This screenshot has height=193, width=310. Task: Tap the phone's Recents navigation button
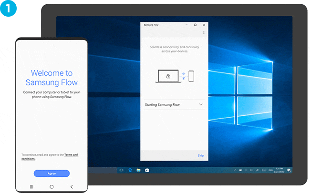31,187
